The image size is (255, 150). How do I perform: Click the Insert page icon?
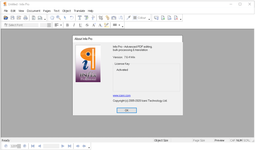163,18
